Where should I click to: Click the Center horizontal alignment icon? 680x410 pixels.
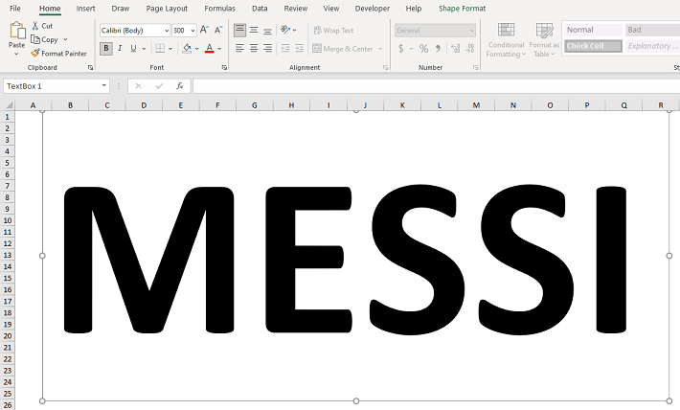[254, 48]
